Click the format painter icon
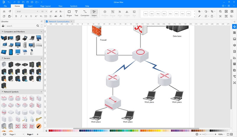The width and height of the screenshot is (237, 137). tap(10, 11)
